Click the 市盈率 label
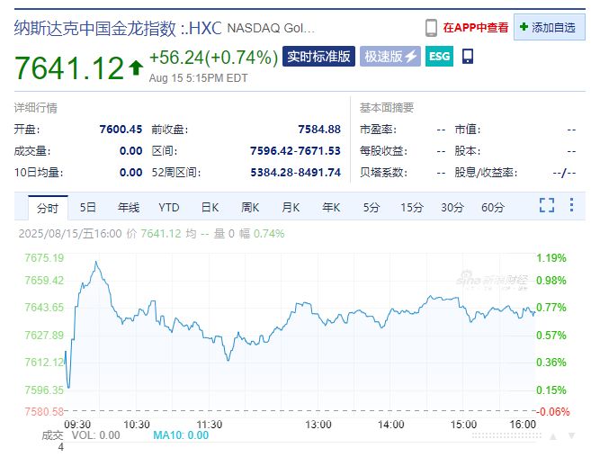 (x=378, y=130)
